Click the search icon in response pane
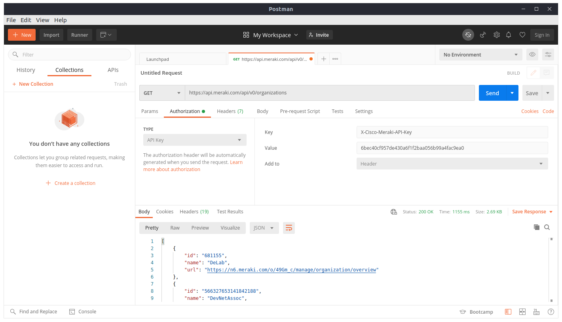562x322 pixels. point(547,227)
